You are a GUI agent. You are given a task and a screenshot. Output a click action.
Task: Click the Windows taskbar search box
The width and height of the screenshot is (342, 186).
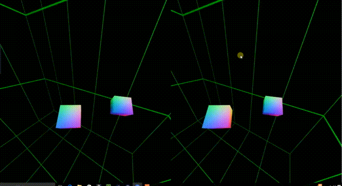click(28, 184)
